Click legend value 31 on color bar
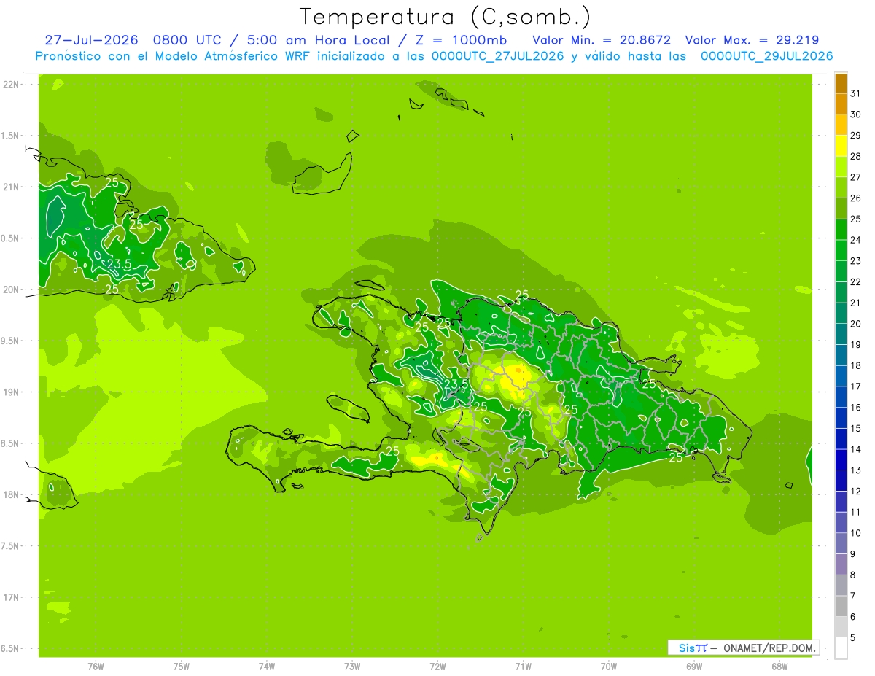 [855, 93]
